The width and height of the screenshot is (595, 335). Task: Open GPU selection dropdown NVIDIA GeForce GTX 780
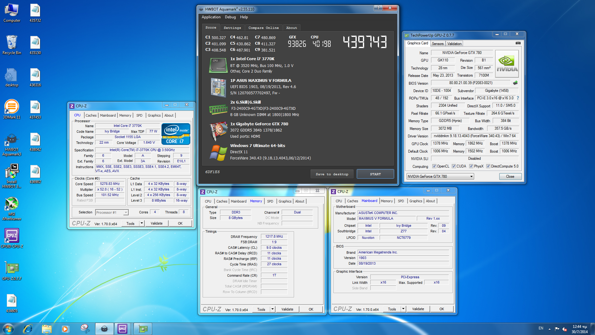click(440, 176)
